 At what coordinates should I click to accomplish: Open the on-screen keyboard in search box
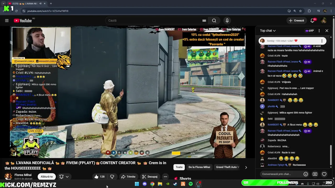tap(204, 21)
